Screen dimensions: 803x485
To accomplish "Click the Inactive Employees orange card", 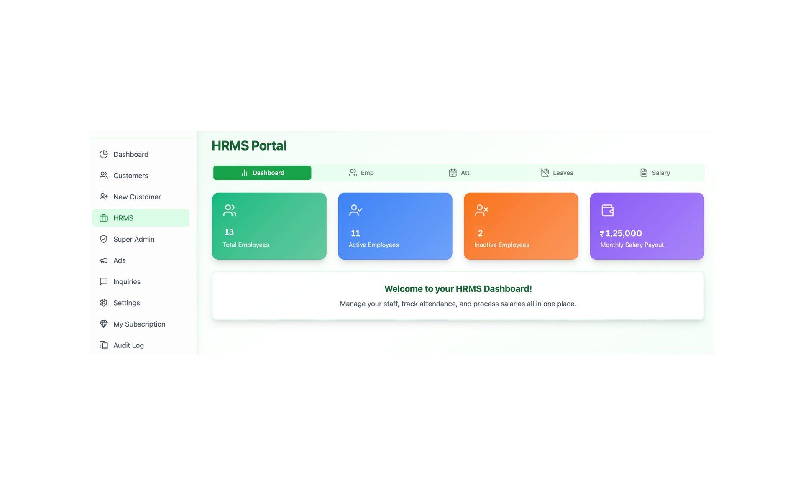I will tap(521, 226).
